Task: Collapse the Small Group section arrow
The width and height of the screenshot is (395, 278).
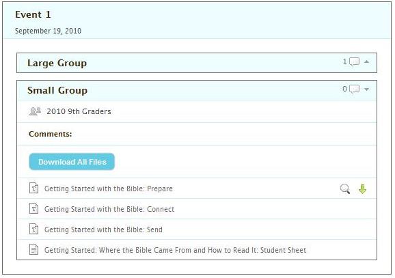Action: click(366, 89)
